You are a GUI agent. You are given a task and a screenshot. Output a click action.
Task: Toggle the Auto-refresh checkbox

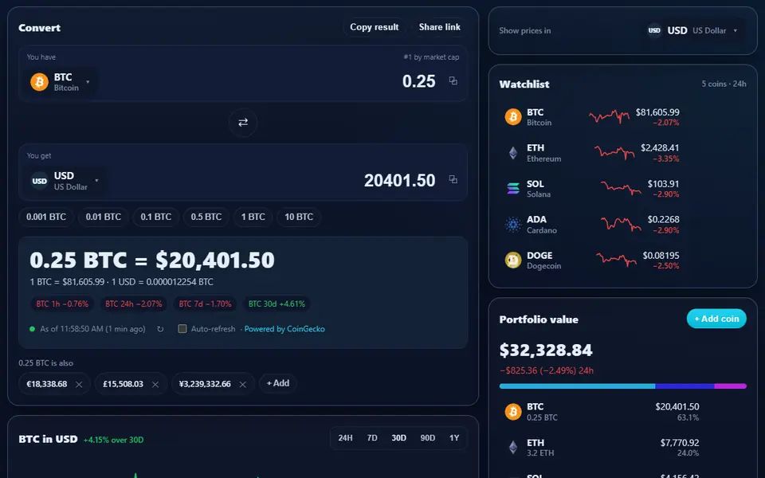(x=182, y=329)
